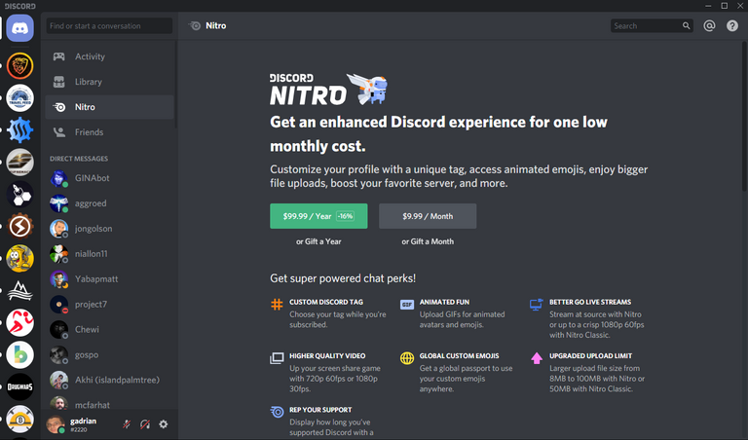Click the gadrian user avatar
Screen dimensions: 748x440
[x=56, y=424]
